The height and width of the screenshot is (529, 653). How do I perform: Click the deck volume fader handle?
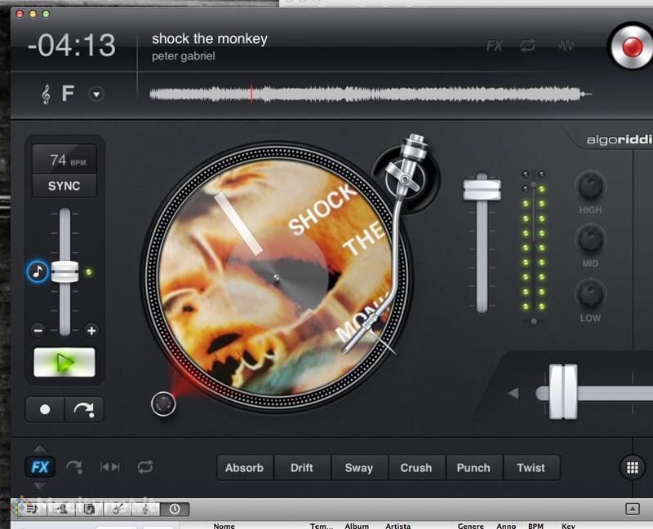tap(482, 190)
